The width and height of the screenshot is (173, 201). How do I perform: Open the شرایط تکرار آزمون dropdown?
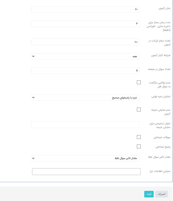coord(85,56)
